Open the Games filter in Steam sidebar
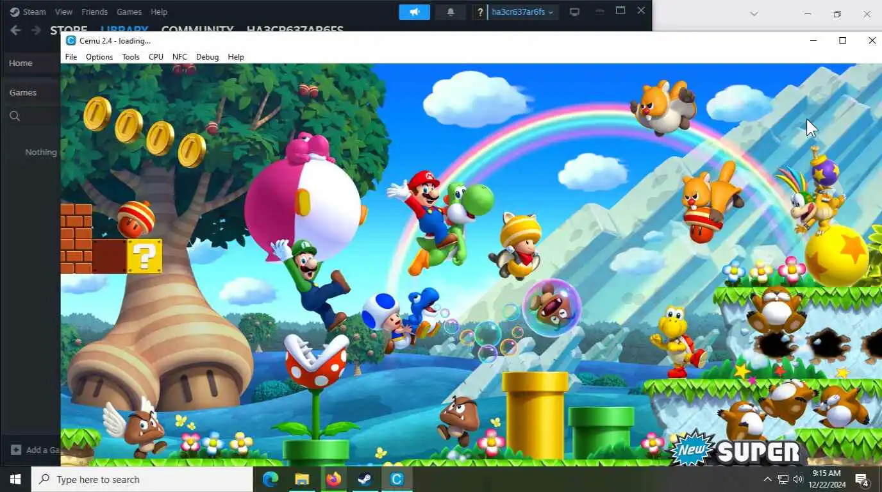 23,92
